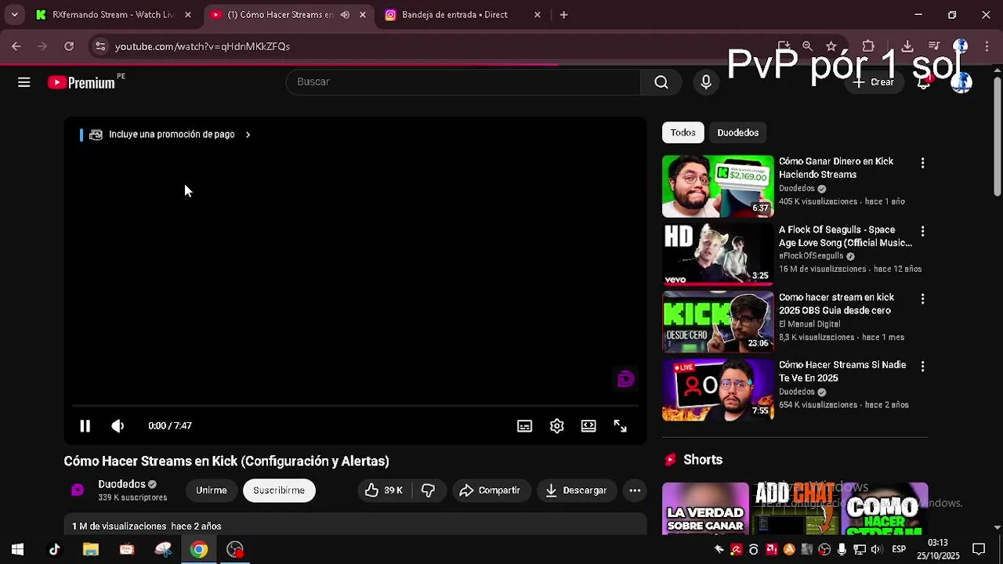Switch to theater mode
The width and height of the screenshot is (1003, 564).
coord(588,426)
